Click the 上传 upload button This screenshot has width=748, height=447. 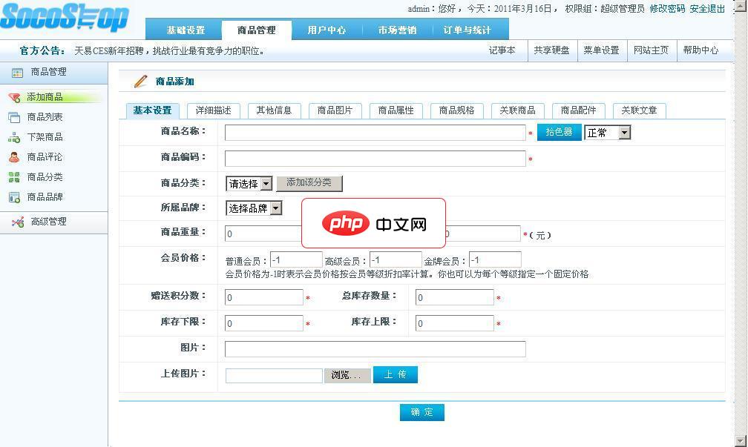coord(395,374)
